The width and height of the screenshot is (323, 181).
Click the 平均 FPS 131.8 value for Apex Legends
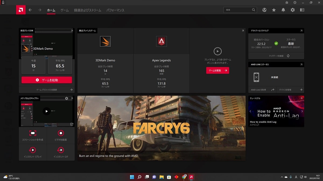[x=161, y=83]
